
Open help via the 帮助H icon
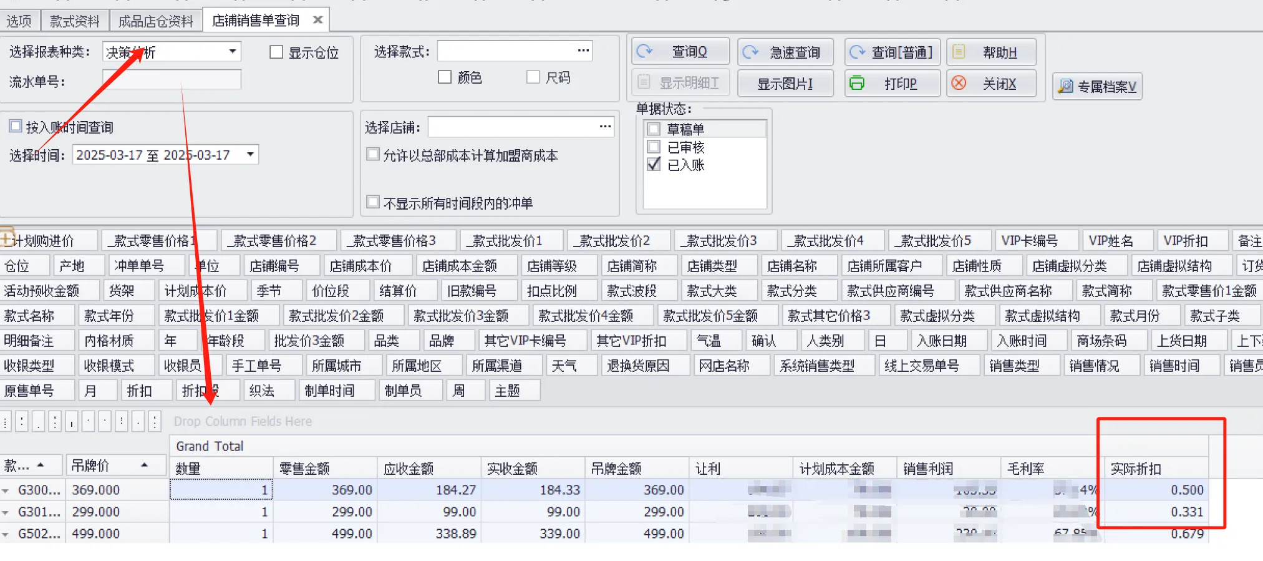(959, 52)
